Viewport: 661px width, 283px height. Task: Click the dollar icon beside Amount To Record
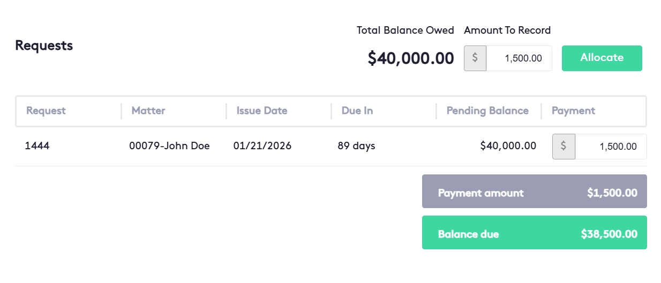[x=475, y=58]
